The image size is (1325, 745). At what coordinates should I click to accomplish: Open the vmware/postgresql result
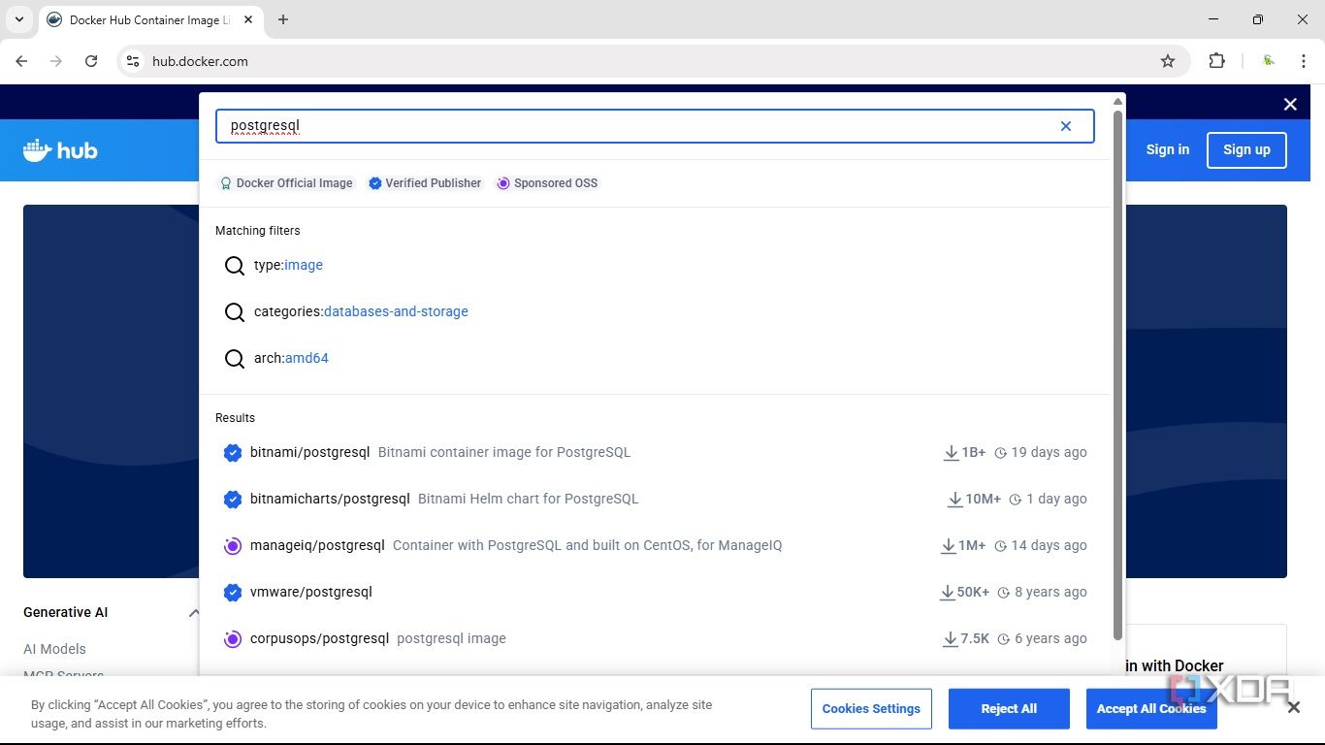coord(656,592)
